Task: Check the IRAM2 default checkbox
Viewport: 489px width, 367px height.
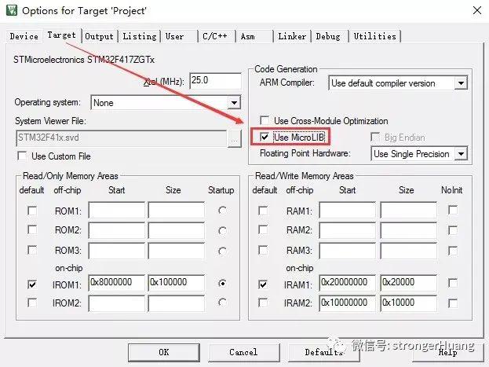Action: click(263, 303)
